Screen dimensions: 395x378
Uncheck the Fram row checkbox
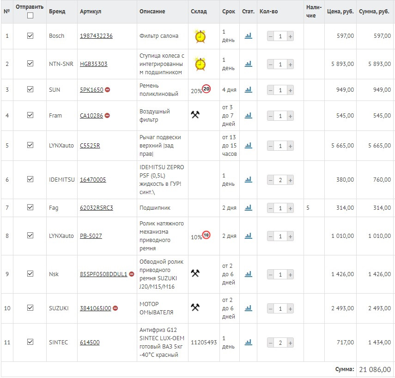point(30,115)
